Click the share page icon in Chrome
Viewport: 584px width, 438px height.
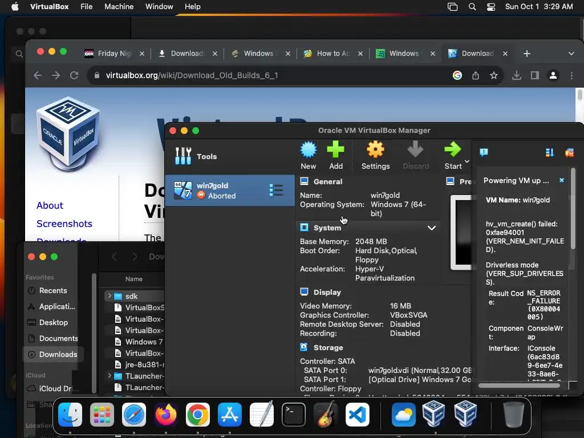[x=476, y=76]
